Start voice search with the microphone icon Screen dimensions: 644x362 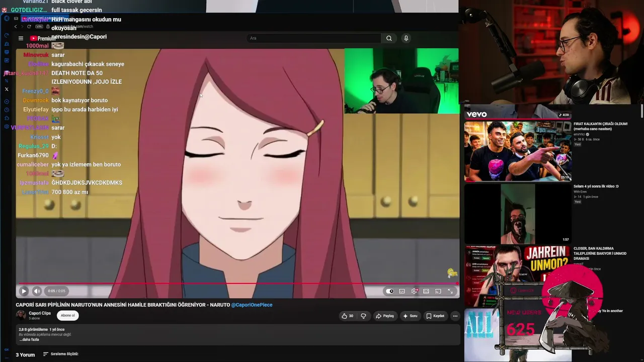tap(406, 38)
